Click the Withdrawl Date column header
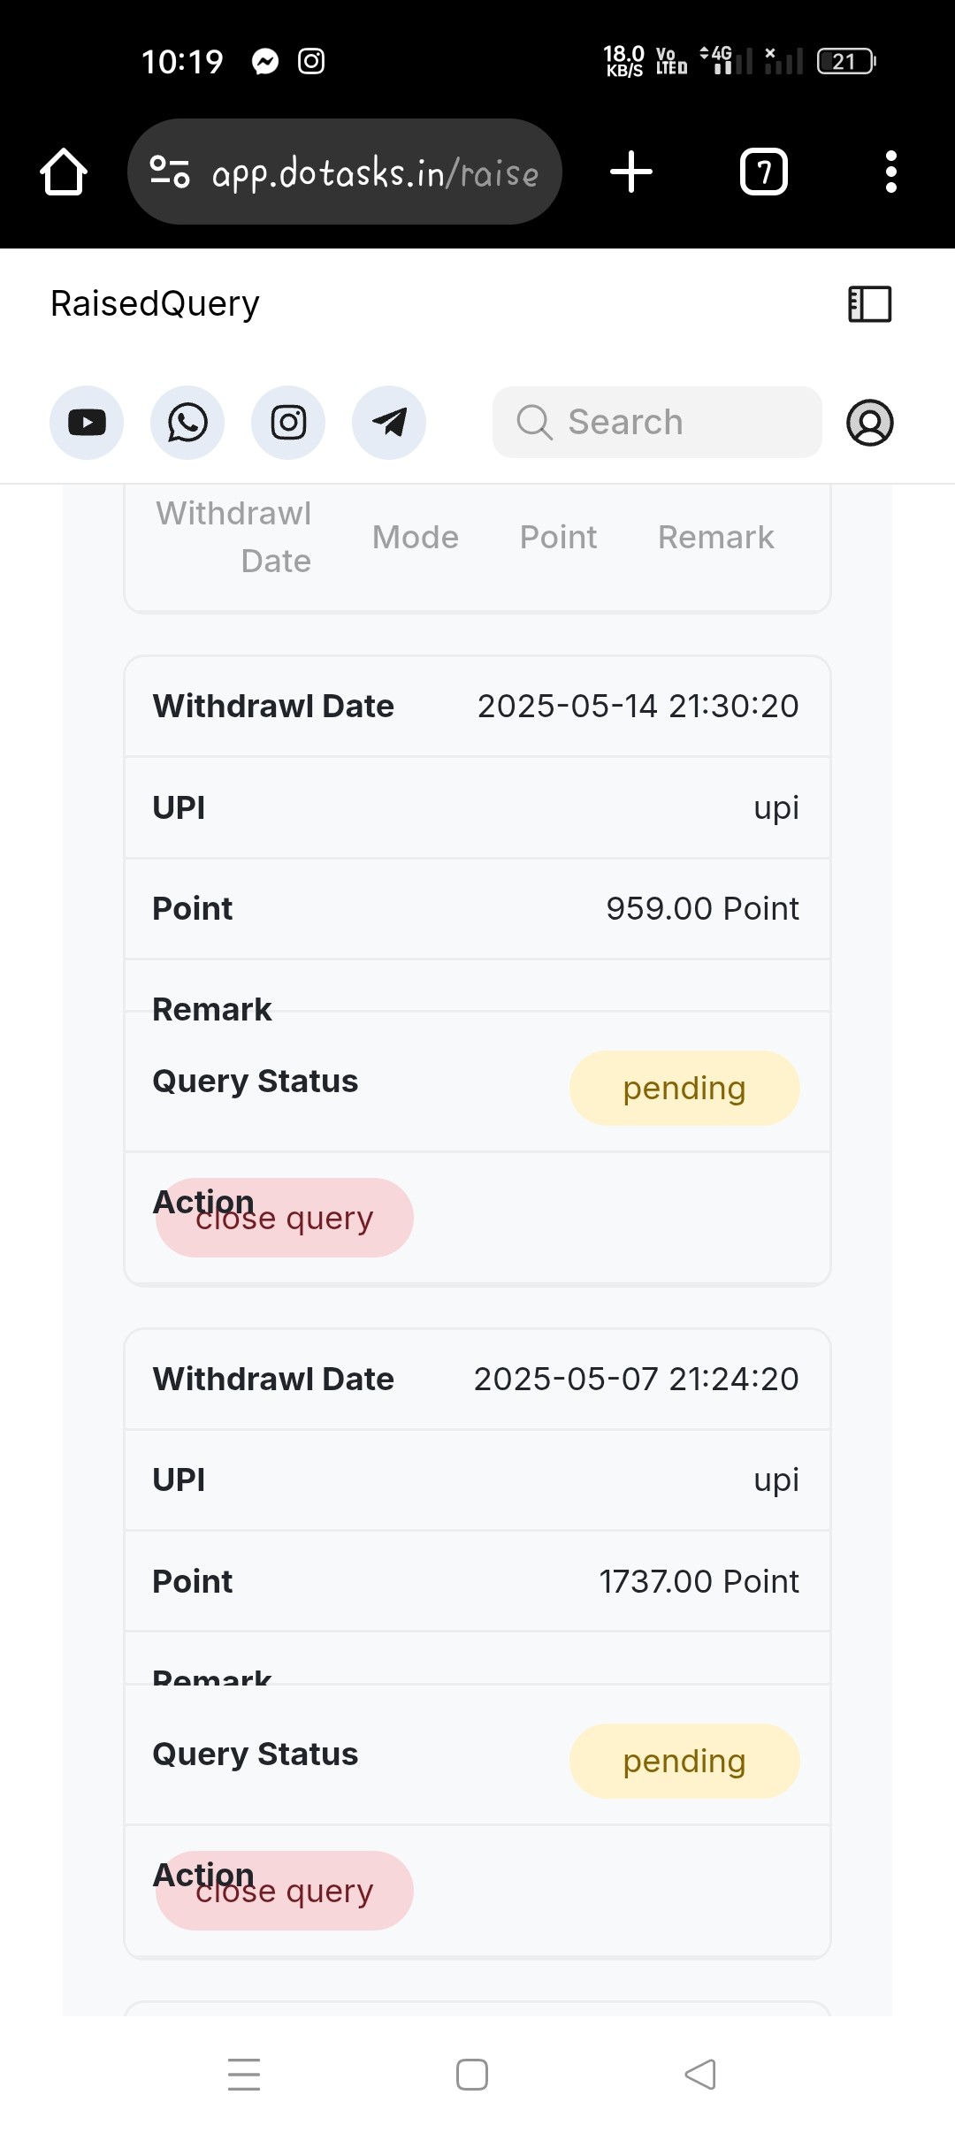The height and width of the screenshot is (2133, 955). (x=233, y=537)
